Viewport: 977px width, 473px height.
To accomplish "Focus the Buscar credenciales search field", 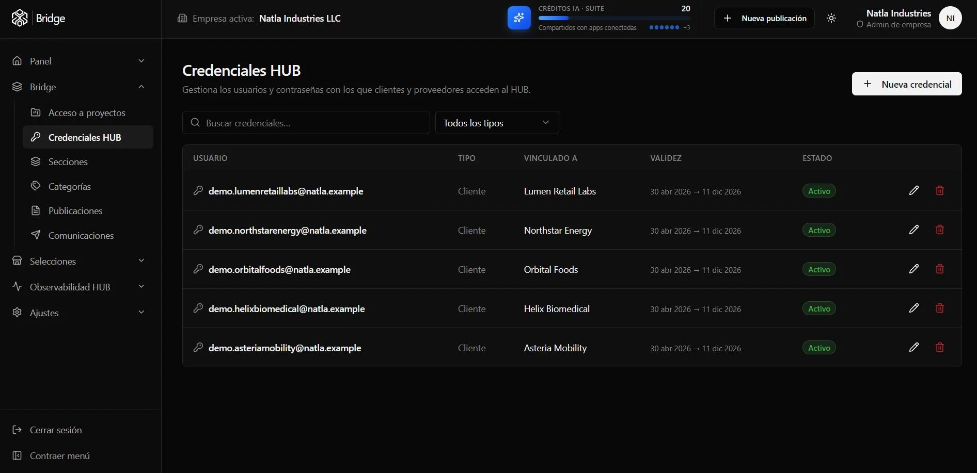I will 306,123.
